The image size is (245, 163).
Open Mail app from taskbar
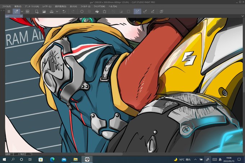coord(64,159)
